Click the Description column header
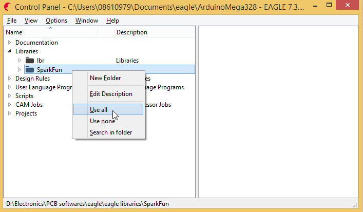 click(131, 32)
